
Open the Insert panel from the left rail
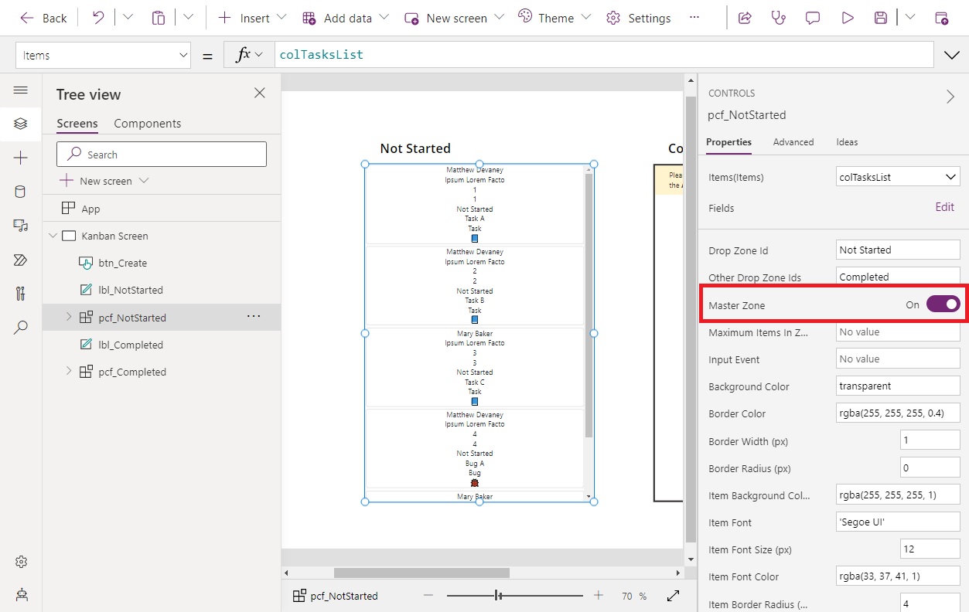tap(21, 157)
